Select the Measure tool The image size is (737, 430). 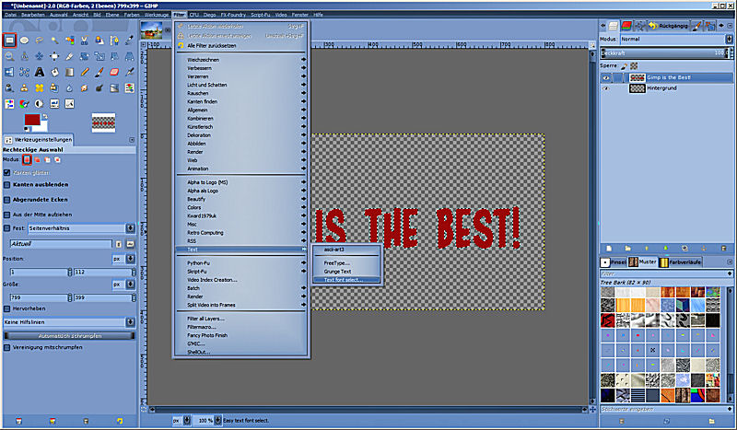(x=25, y=56)
